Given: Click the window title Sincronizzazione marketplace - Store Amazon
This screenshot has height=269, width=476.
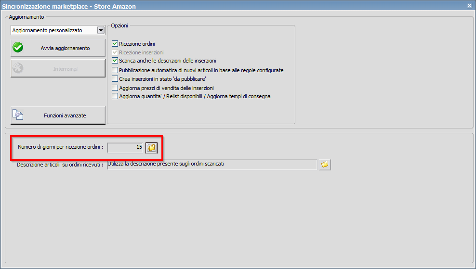Looking at the screenshot, I should (x=69, y=6).
